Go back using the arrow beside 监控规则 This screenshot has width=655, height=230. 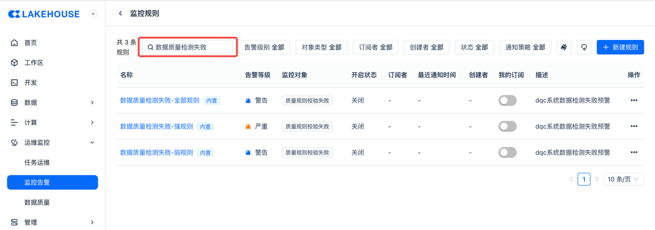pyautogui.click(x=120, y=13)
